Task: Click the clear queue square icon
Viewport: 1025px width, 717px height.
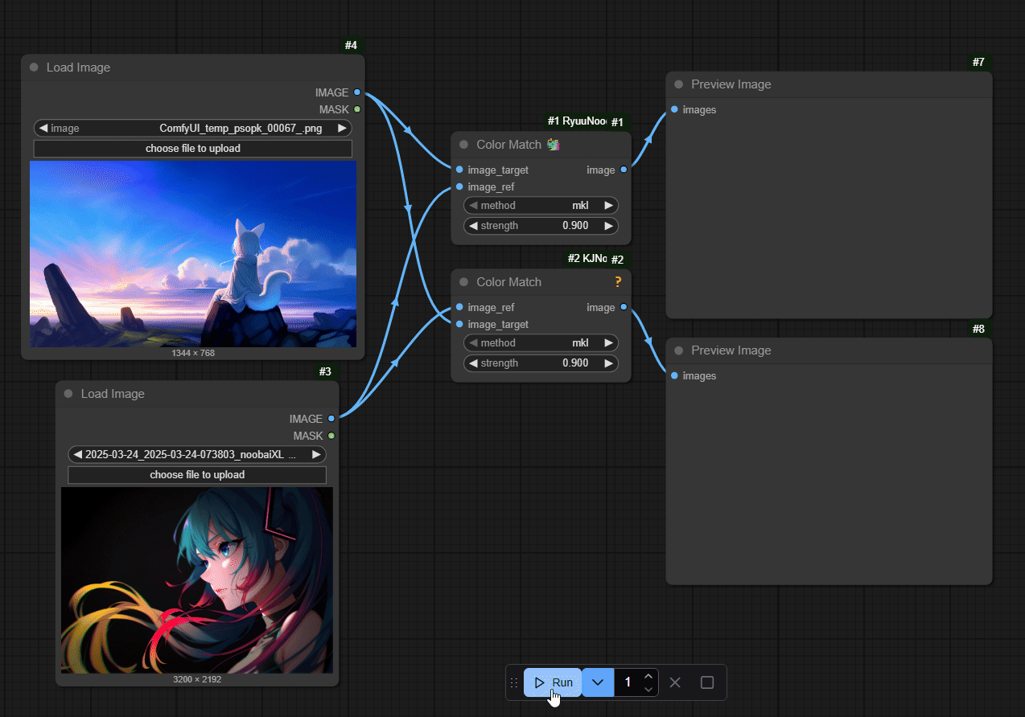Action: tap(707, 682)
